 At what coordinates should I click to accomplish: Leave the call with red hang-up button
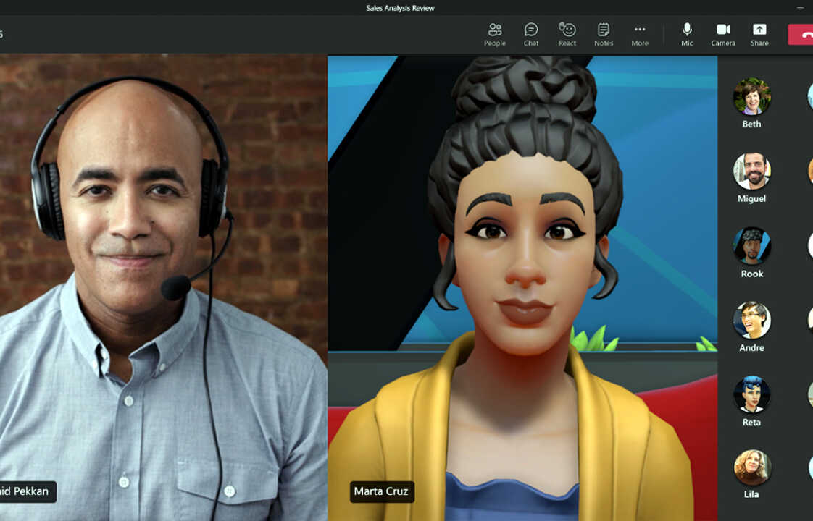(x=801, y=35)
